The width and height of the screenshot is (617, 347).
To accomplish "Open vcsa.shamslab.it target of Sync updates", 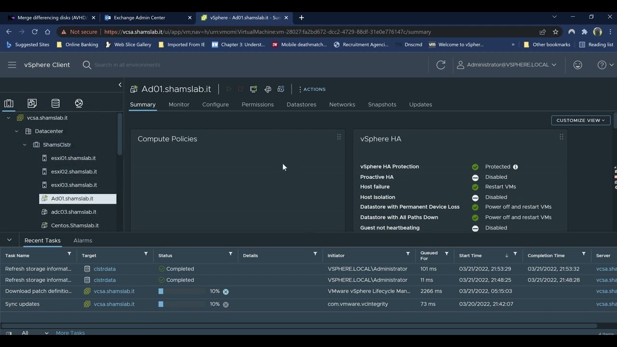I will 114,304.
